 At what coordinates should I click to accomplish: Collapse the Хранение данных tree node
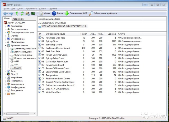coord(5,45)
